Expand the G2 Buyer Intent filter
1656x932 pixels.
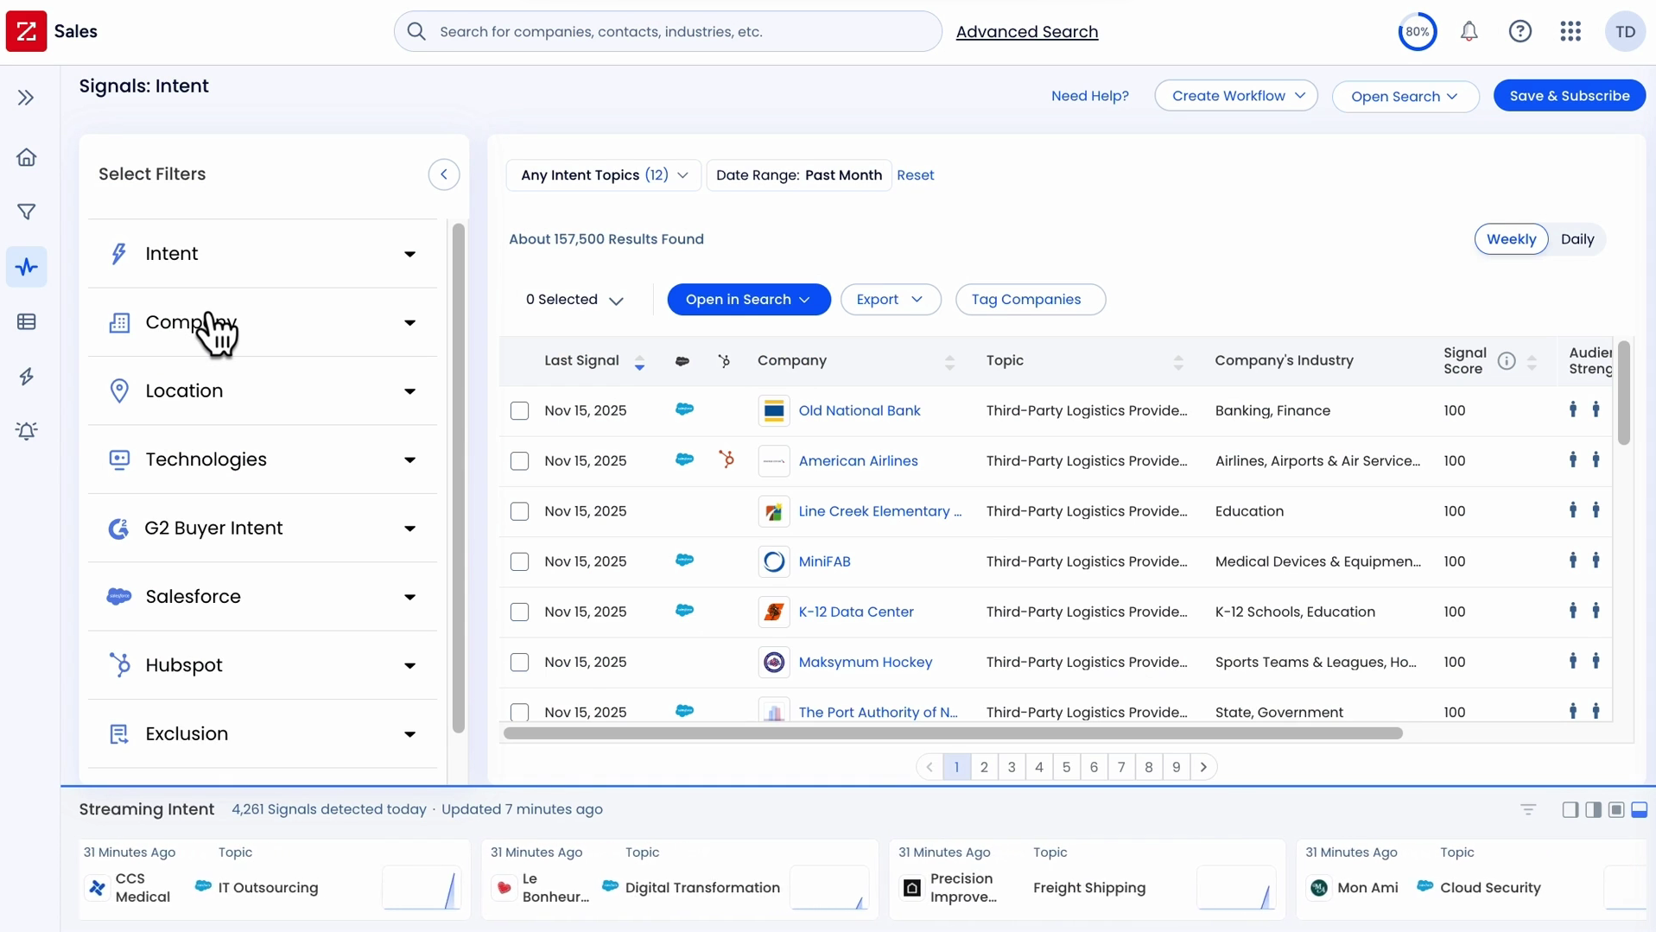263,528
